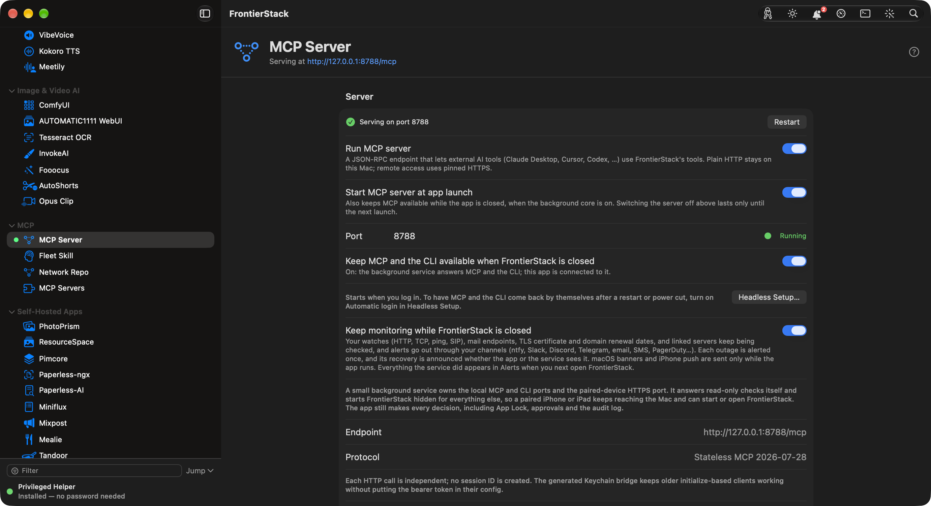Open Network Repo in sidebar
Image resolution: width=931 pixels, height=506 pixels.
tap(111, 272)
